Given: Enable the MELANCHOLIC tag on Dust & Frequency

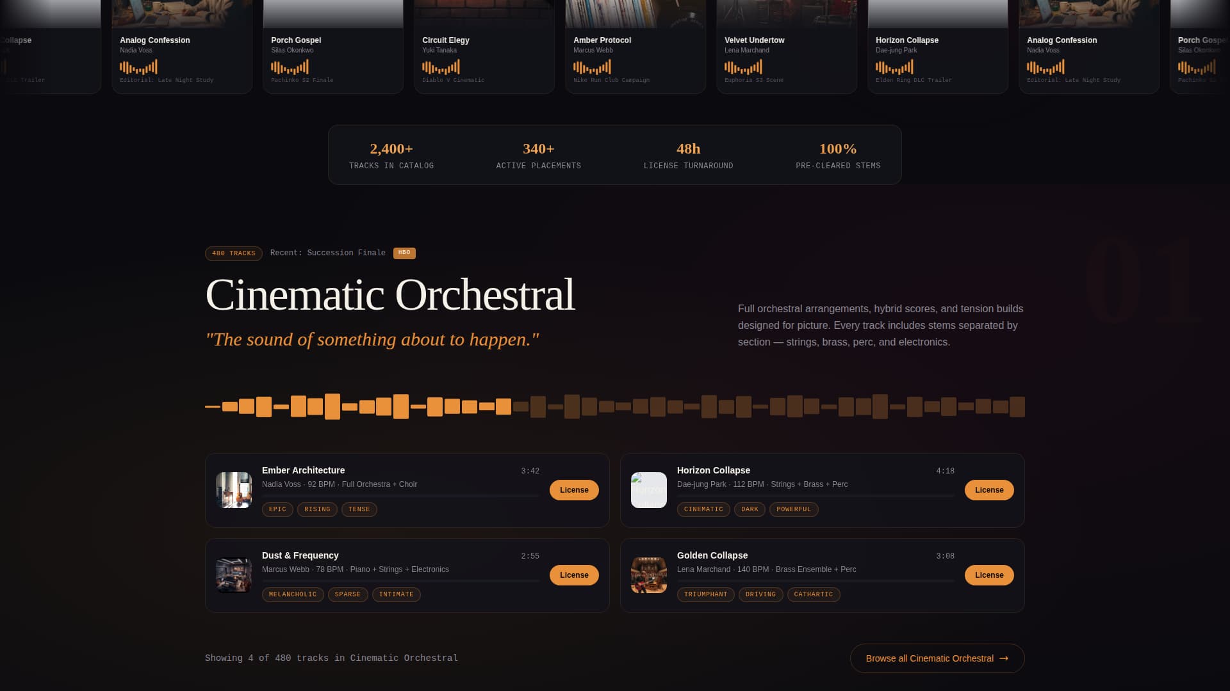Looking at the screenshot, I should click(292, 594).
